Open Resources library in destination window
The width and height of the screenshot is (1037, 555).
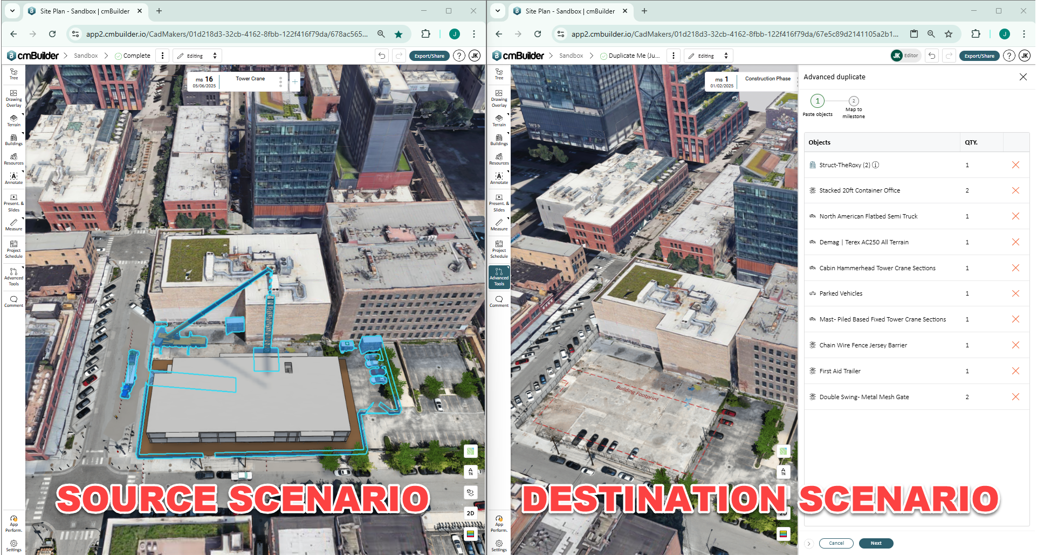click(x=499, y=159)
